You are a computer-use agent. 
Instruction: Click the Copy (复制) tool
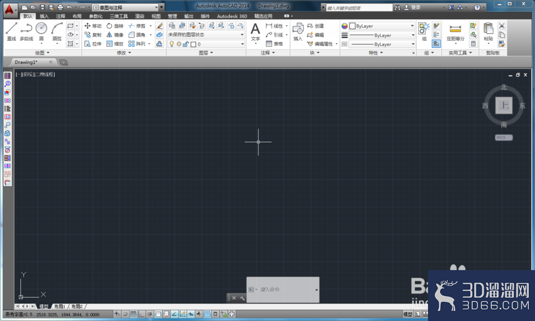coord(93,35)
